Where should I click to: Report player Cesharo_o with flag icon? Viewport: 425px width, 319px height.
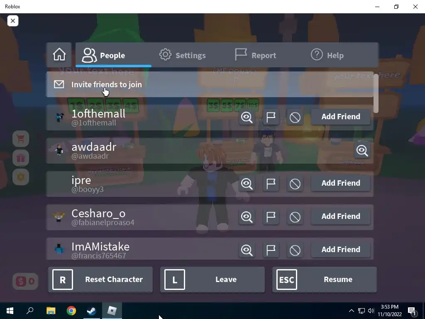pyautogui.click(x=271, y=217)
